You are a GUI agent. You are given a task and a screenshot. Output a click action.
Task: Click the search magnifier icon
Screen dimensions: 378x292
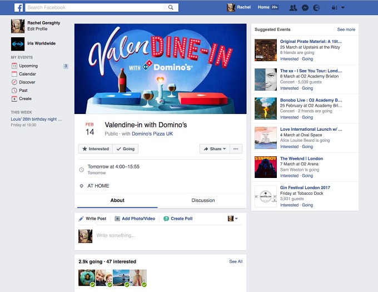171,7
